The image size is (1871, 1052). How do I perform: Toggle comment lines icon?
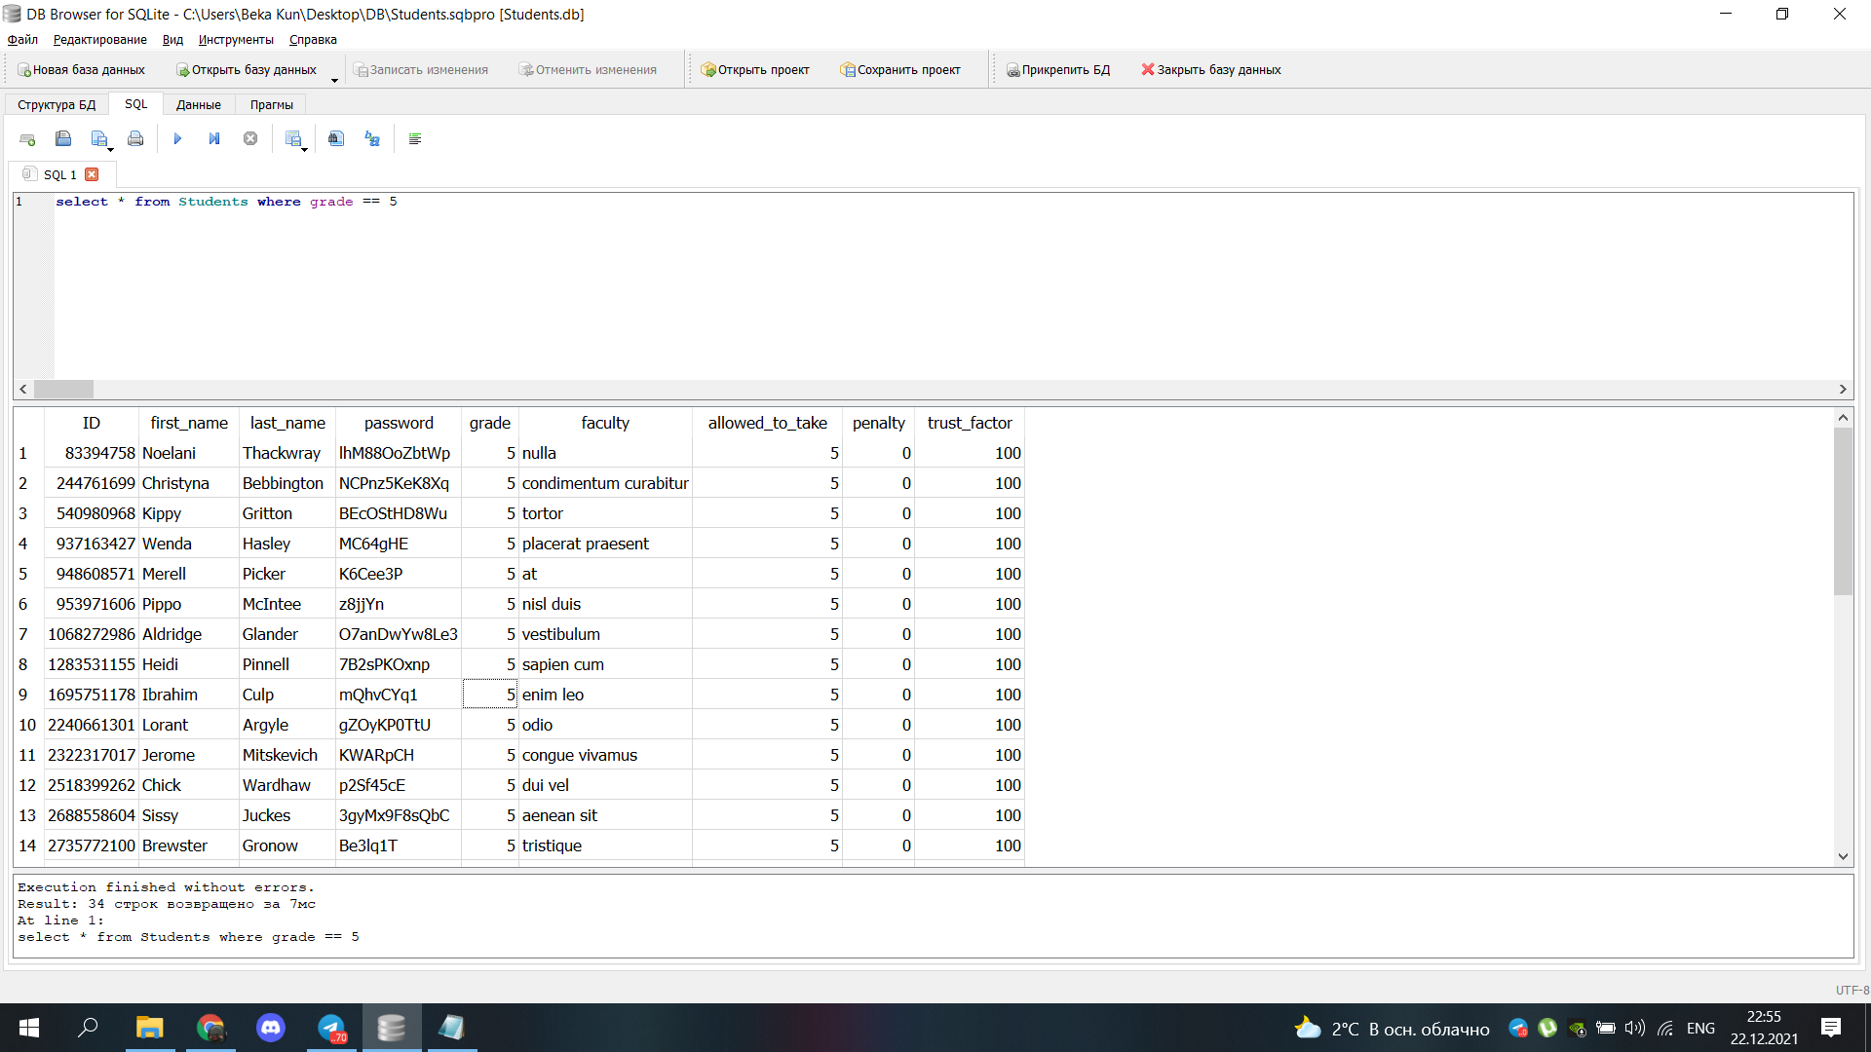click(415, 139)
